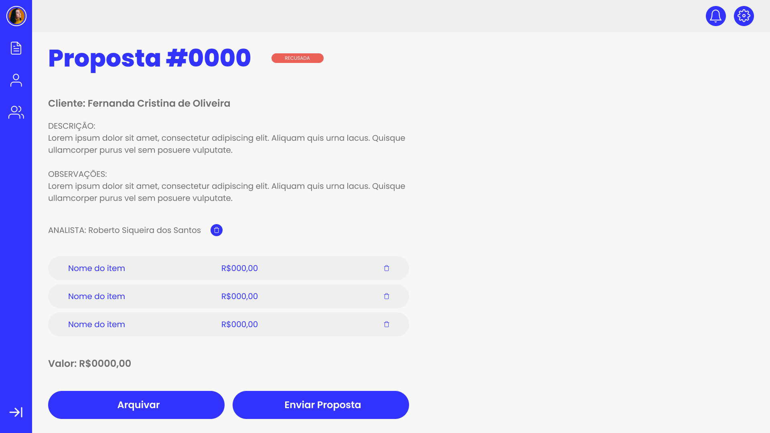Select the single person icon in sidebar
The image size is (770, 433).
[x=16, y=80]
